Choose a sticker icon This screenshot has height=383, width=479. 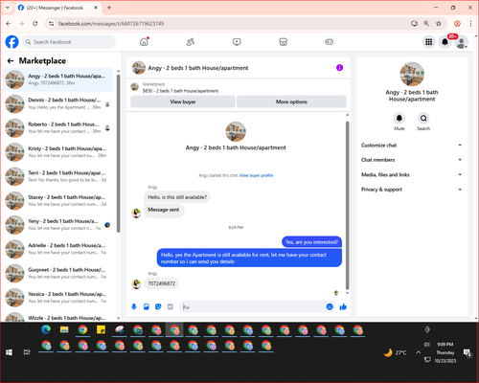(158, 306)
